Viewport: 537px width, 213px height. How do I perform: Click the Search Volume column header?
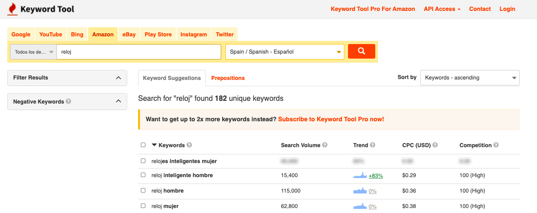(301, 145)
